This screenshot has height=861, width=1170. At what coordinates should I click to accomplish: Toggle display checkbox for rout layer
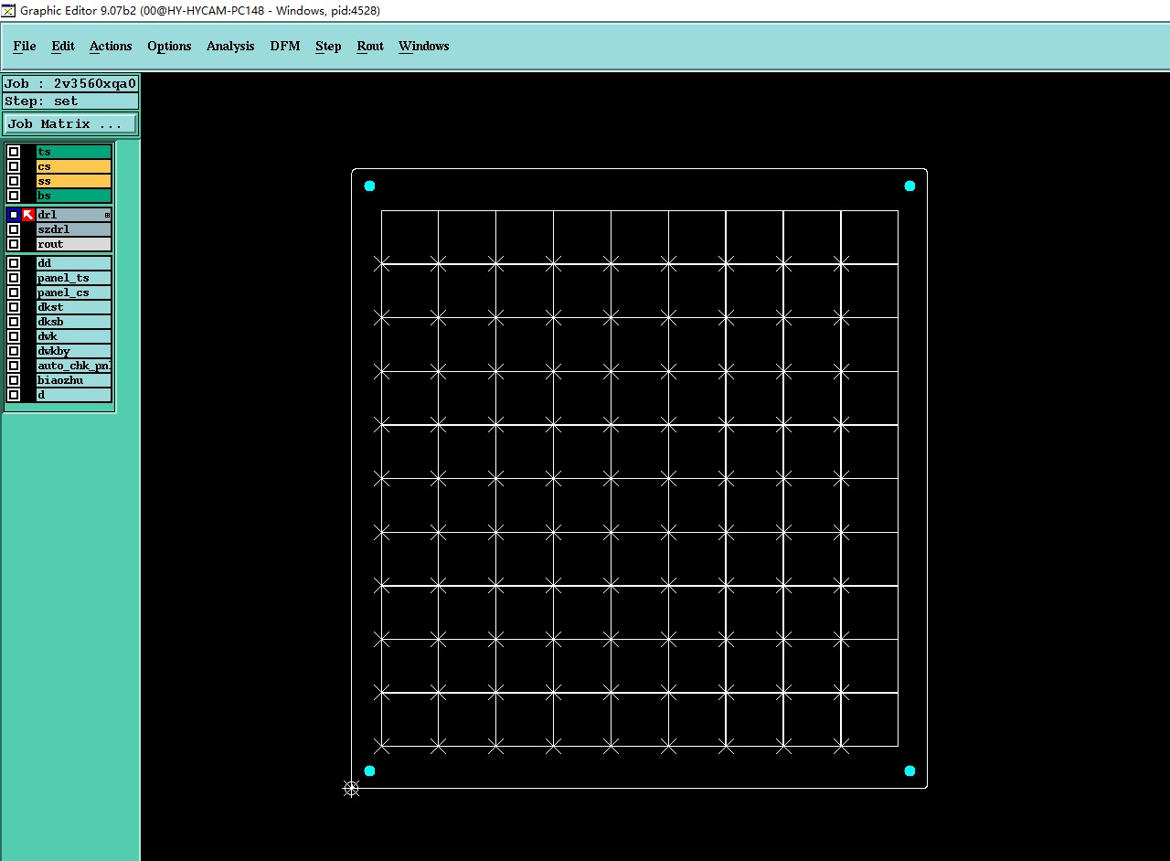tap(14, 244)
